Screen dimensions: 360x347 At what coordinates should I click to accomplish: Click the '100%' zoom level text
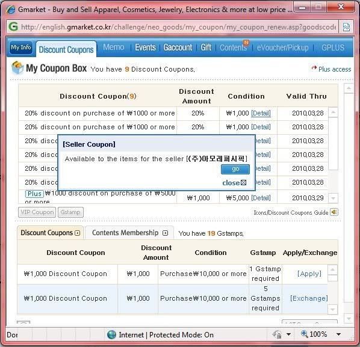coord(318,334)
